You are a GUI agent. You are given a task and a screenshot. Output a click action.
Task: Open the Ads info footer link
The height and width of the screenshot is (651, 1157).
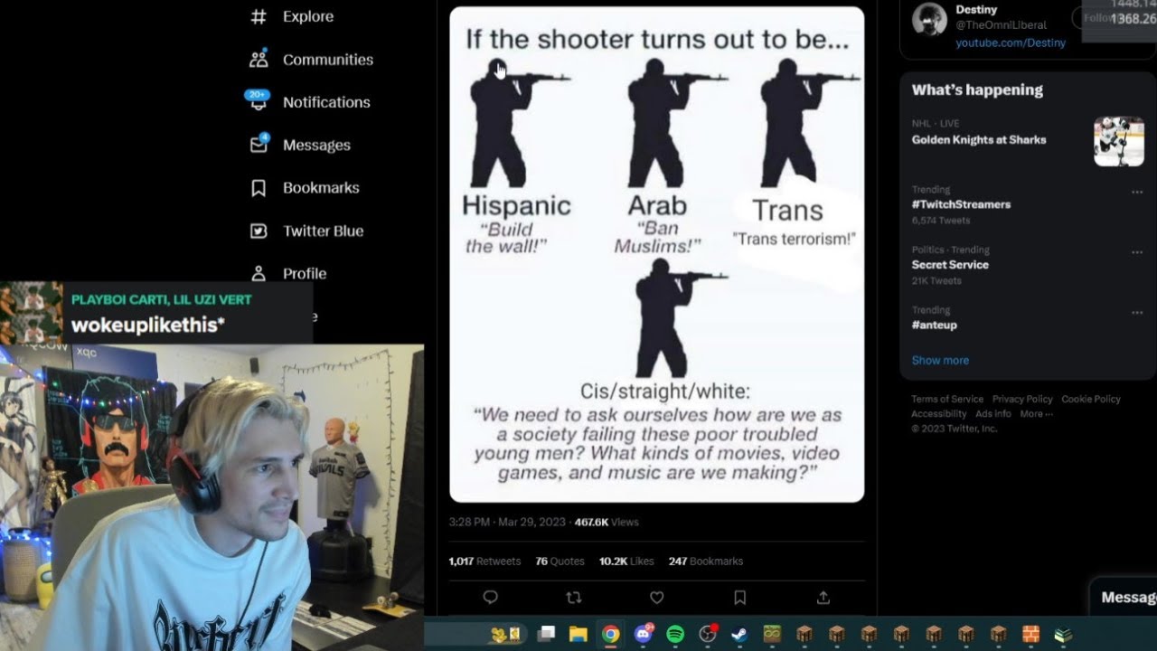click(993, 413)
